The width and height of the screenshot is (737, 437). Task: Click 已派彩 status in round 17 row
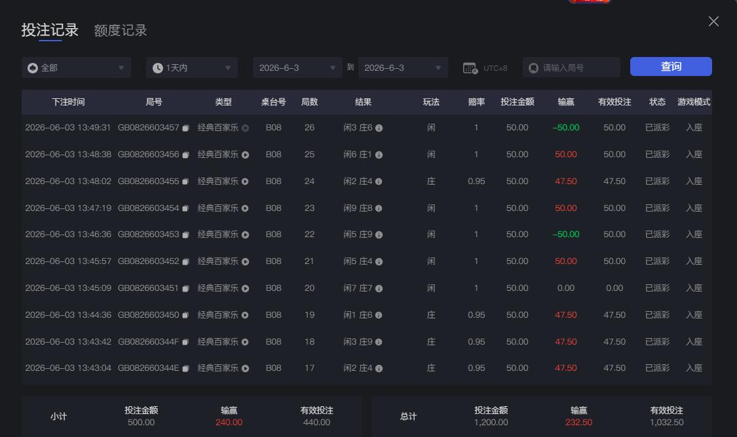(657, 368)
